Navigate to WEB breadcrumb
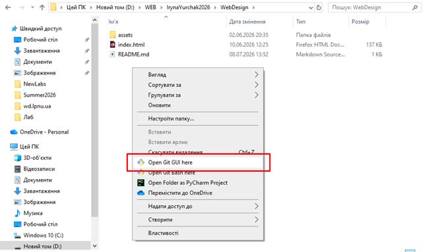 150,7
